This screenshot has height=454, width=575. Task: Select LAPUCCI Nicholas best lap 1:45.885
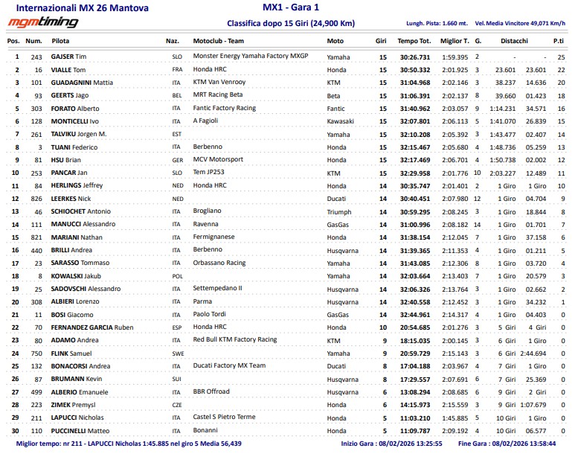tap(454, 418)
